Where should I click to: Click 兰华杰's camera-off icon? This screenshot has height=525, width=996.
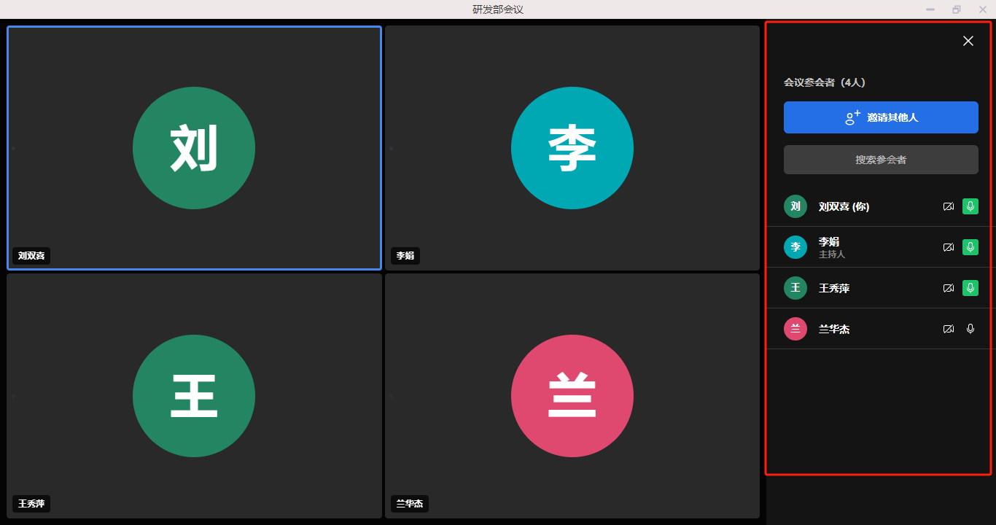[x=948, y=329]
